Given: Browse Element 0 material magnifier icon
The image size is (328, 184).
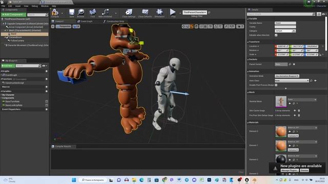Looking at the screenshot, I should [x=294, y=132].
